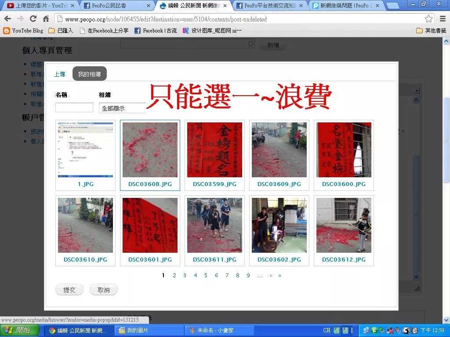Viewport: 450px width, 337px height.
Task: Open the 相簿 全部顯示 dropdown
Action: pos(123,108)
